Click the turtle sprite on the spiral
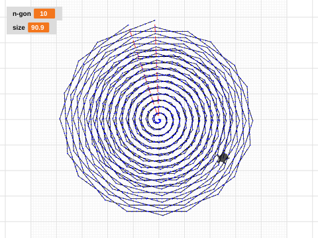This screenshot has width=318, height=238. click(223, 157)
